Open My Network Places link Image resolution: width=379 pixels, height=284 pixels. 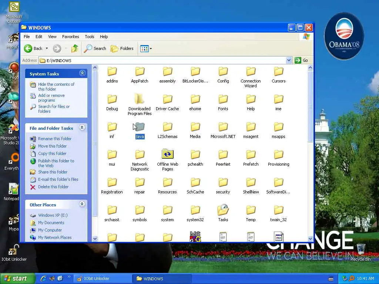click(55, 238)
